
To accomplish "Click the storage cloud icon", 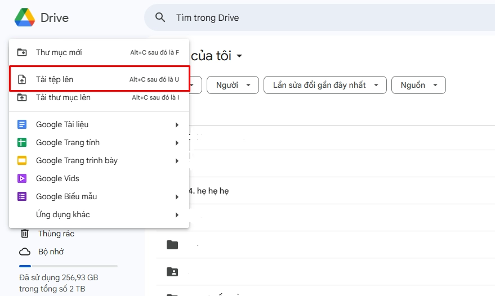I will [x=25, y=252].
